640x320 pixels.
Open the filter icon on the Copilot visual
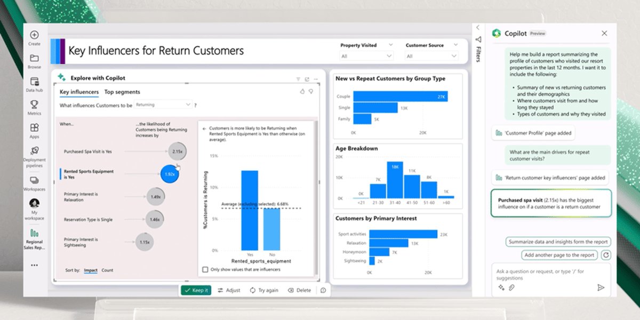298,78
